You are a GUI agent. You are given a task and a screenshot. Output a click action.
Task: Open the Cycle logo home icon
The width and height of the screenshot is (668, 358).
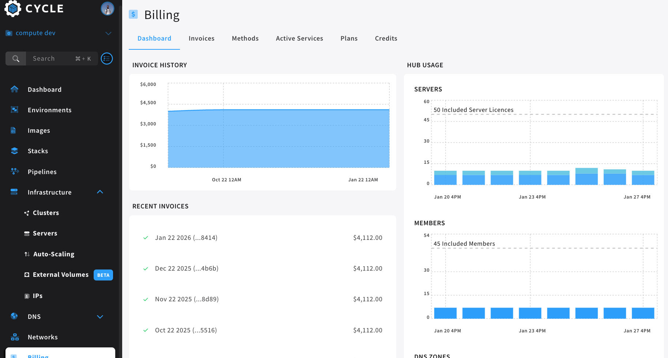(x=12, y=8)
